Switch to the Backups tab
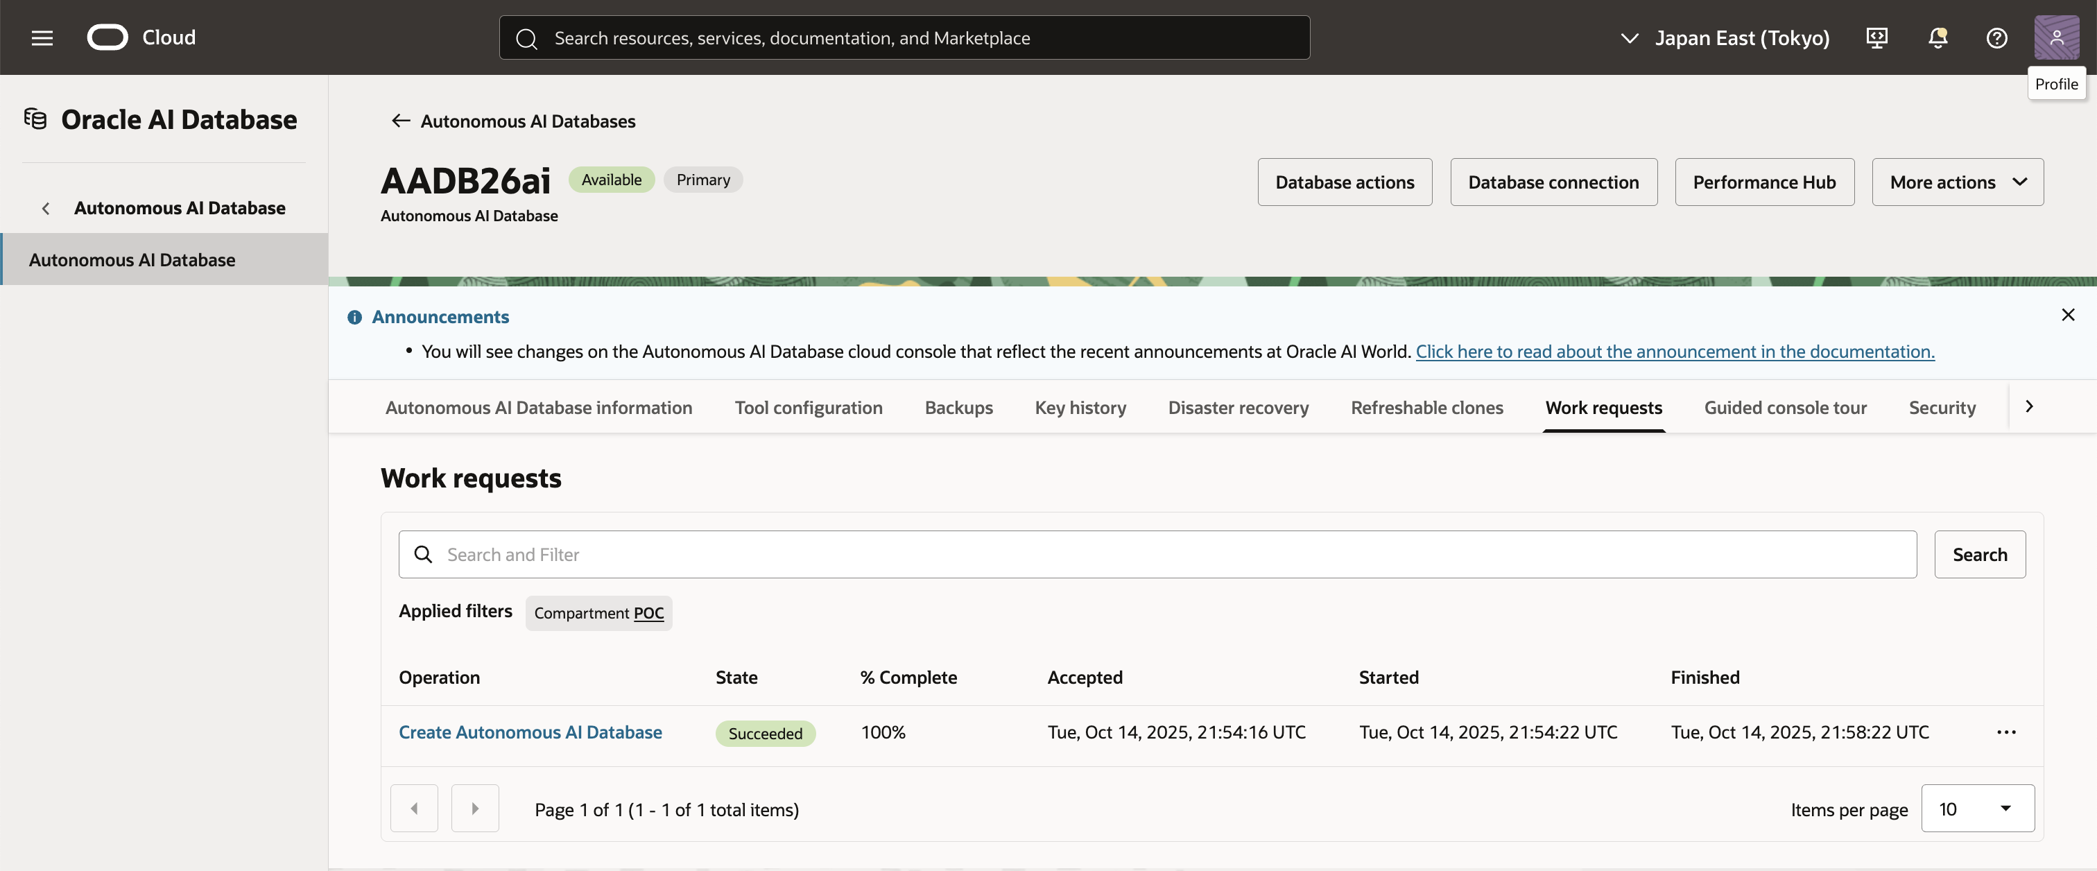This screenshot has height=871, width=2097. [x=958, y=408]
